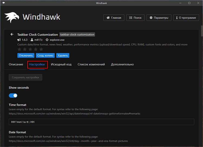Click the author icon beside m417z
This screenshot has width=203, height=147.
pyautogui.click(x=32, y=40)
